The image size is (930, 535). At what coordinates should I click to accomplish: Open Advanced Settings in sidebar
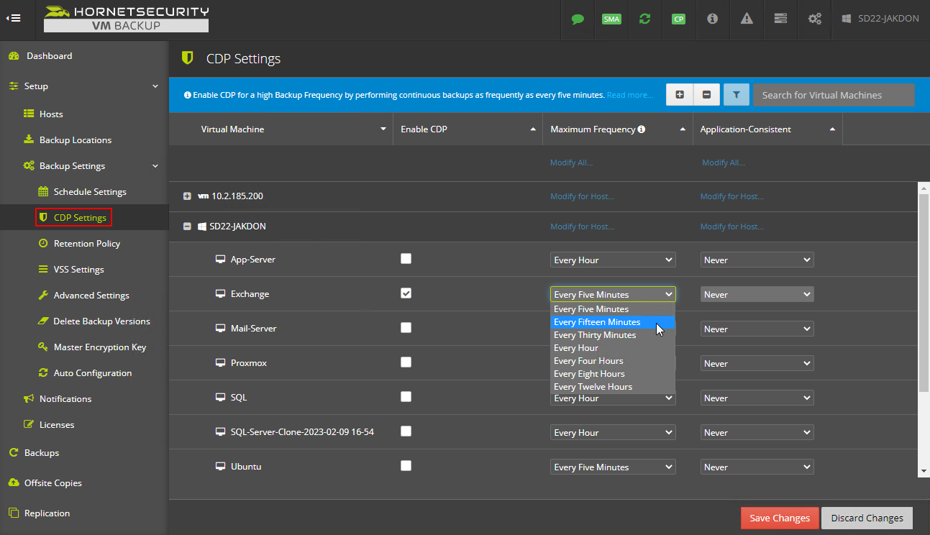click(x=91, y=296)
